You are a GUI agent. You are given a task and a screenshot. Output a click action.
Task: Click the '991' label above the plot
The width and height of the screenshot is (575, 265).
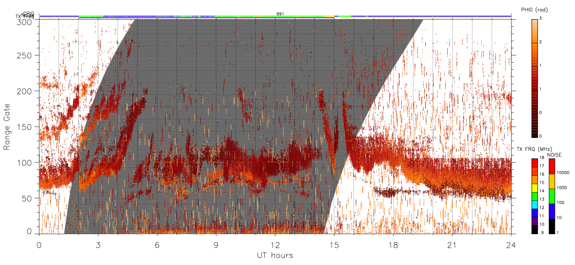point(280,14)
